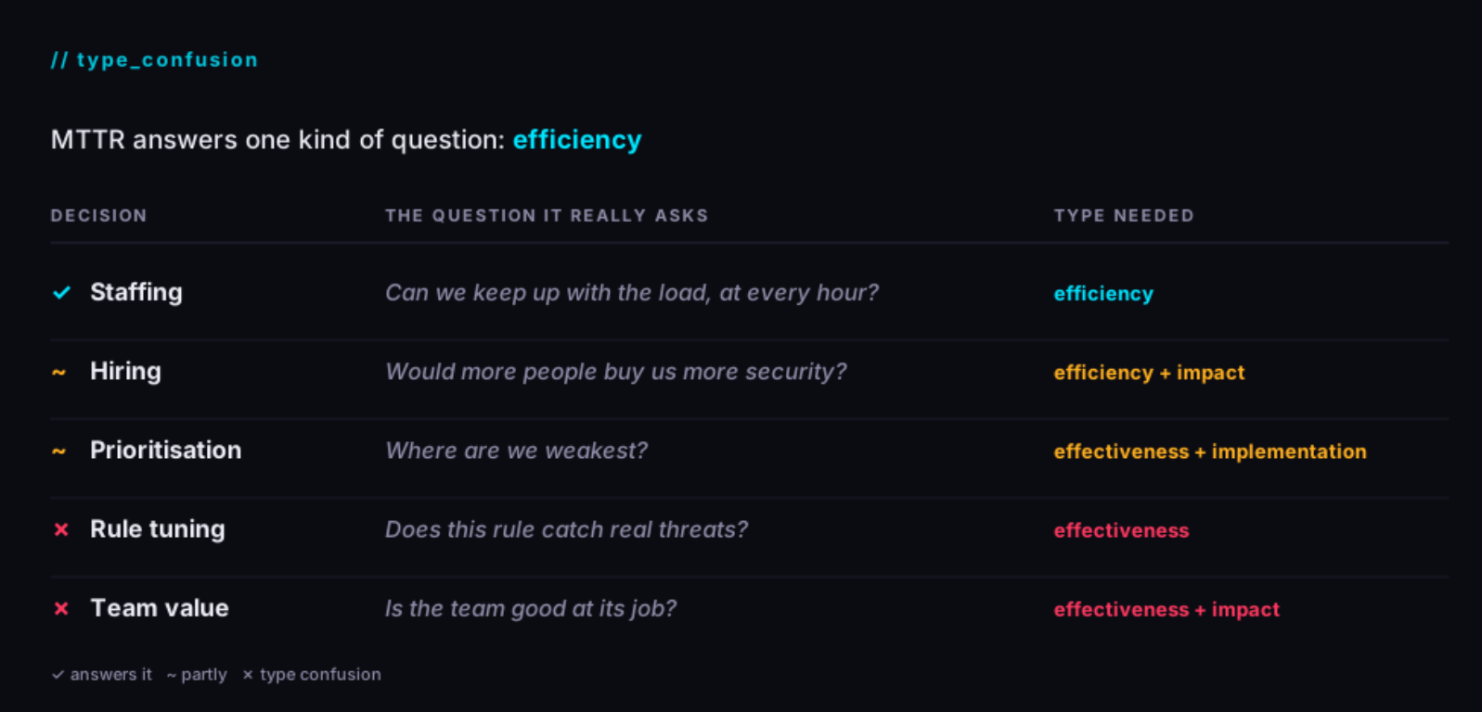The width and height of the screenshot is (1482, 712).
Task: Click the tilde in the 'partly' legend
Action: (172, 676)
